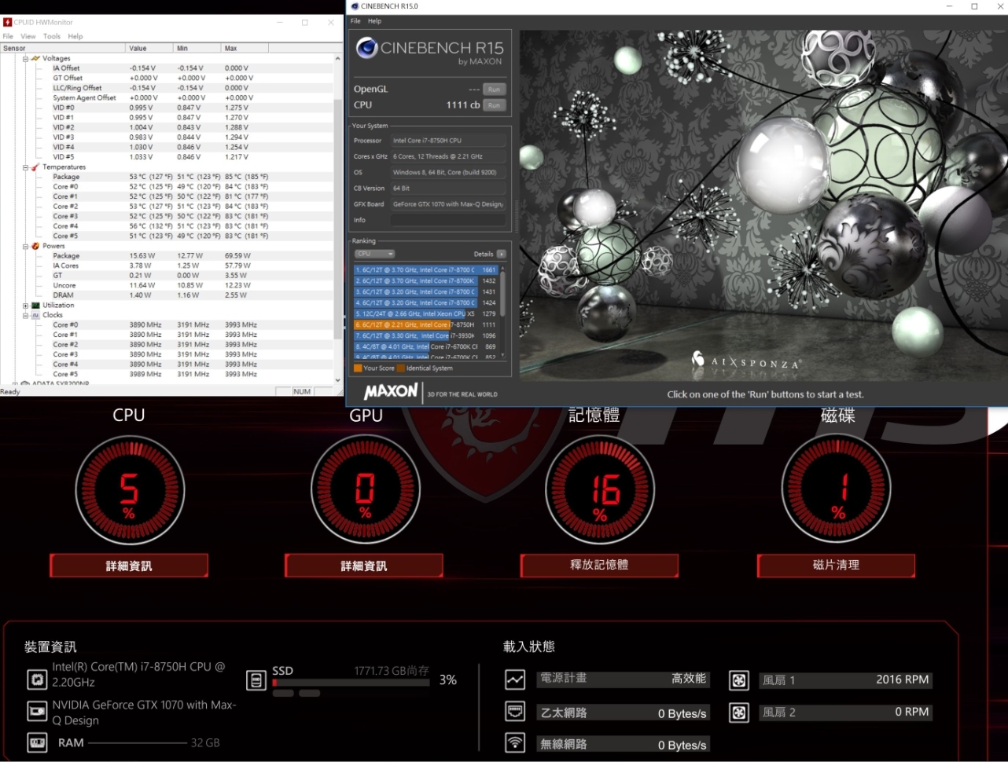Click the Value column header

[149, 48]
